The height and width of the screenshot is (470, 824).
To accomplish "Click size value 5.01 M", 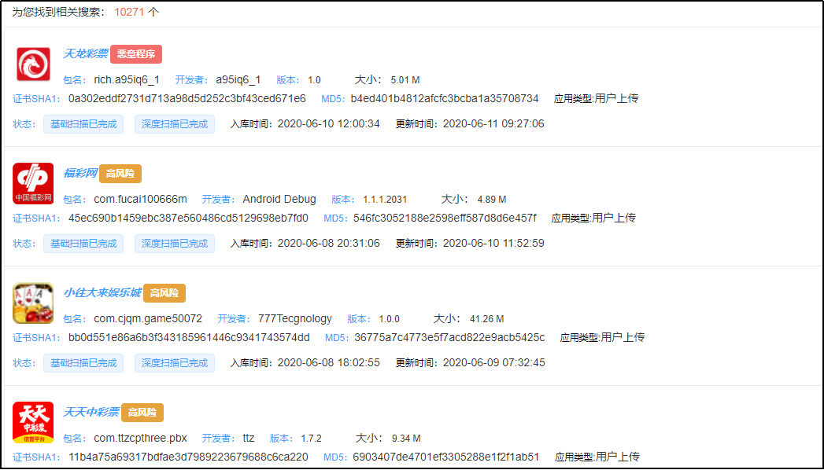I will [405, 79].
